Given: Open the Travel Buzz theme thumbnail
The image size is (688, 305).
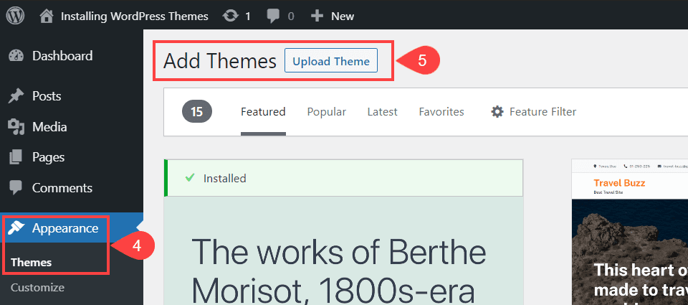Looking at the screenshot, I should click(x=630, y=232).
